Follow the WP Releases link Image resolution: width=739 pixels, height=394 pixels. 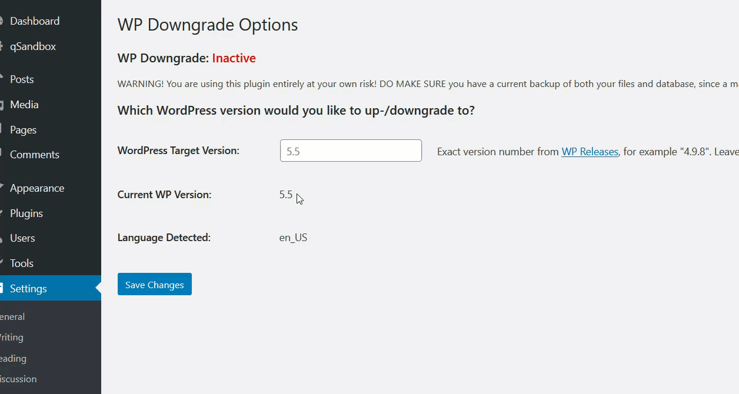coord(590,152)
